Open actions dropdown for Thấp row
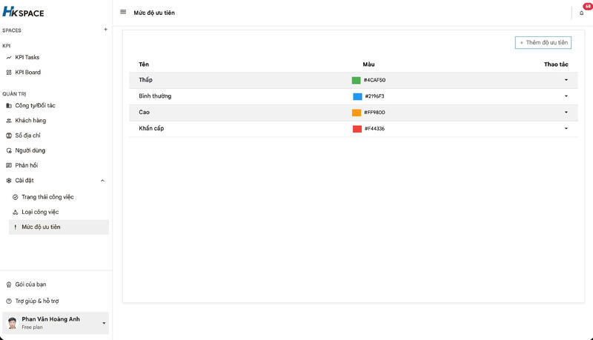The width and height of the screenshot is (593, 340). pyautogui.click(x=566, y=80)
